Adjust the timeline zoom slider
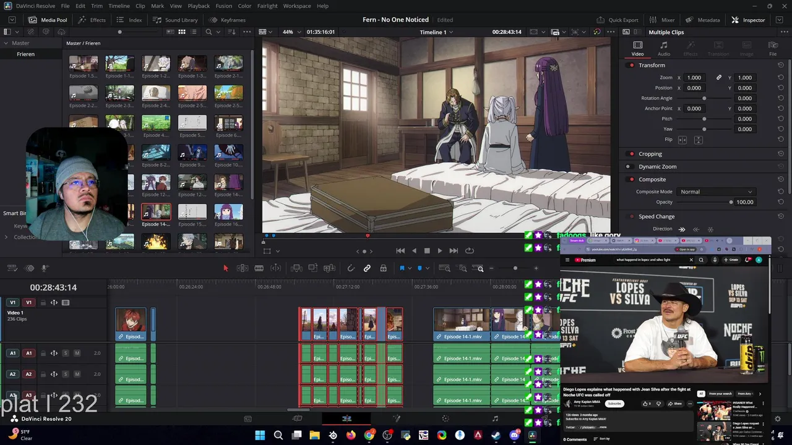792x445 pixels. pos(515,268)
